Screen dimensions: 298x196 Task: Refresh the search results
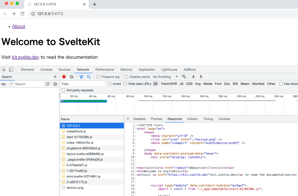(47, 84)
